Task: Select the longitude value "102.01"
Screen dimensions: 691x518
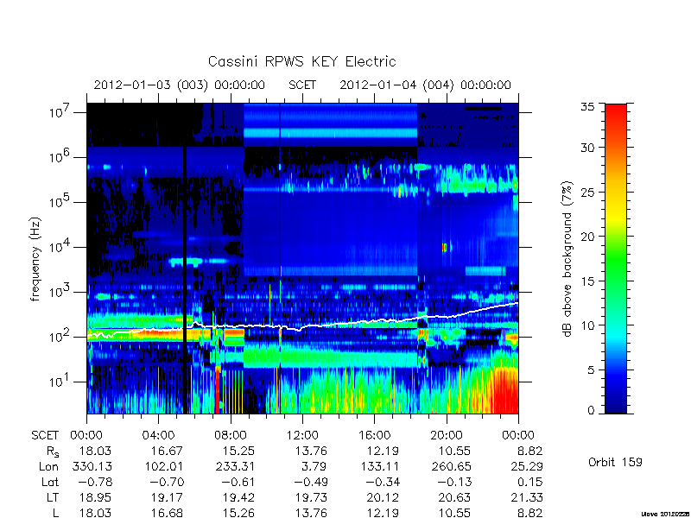Action: pos(163,466)
